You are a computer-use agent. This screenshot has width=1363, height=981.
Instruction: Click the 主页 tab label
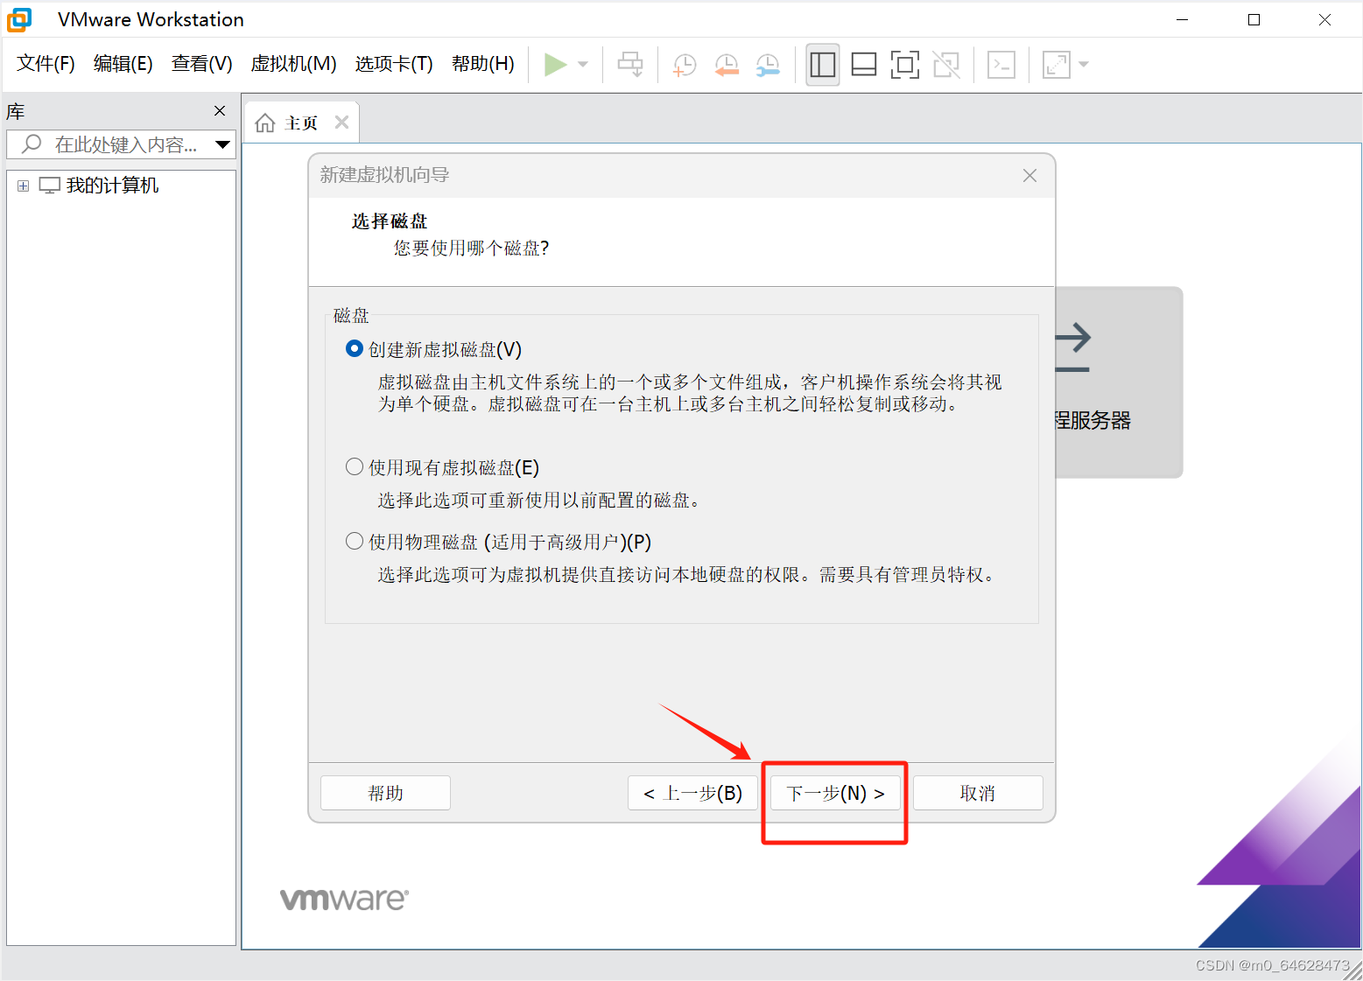coord(301,123)
